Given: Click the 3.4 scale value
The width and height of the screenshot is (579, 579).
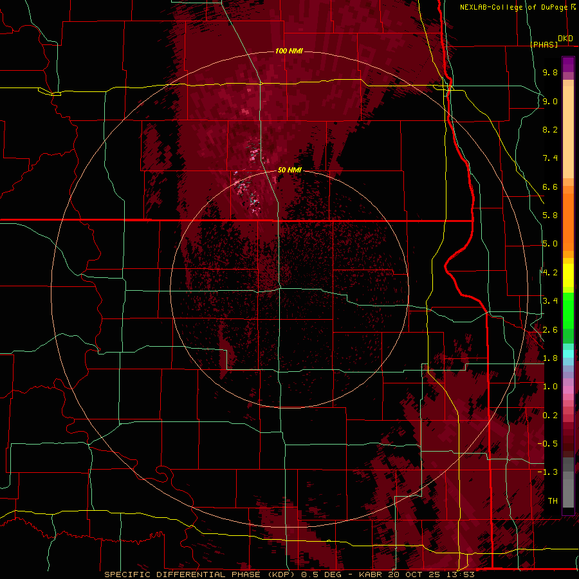Looking at the screenshot, I should 550,301.
